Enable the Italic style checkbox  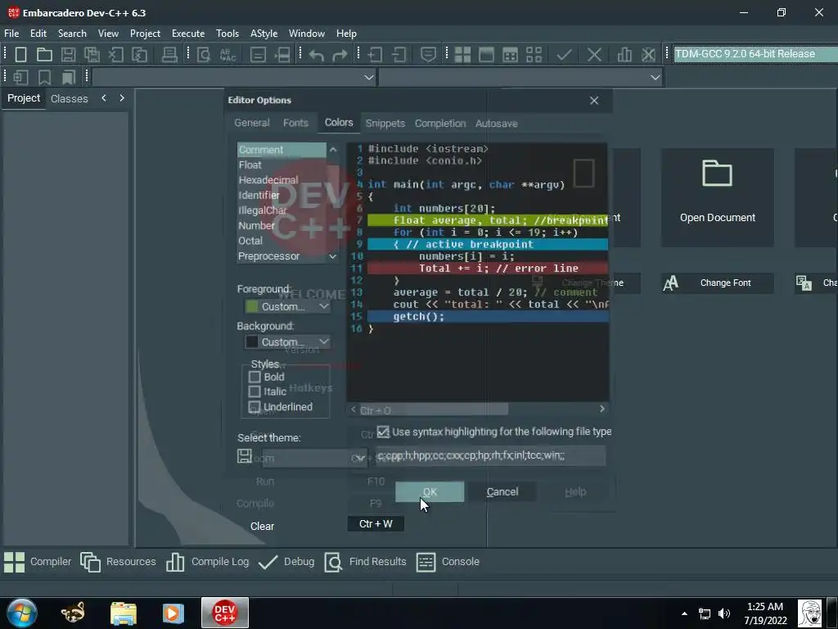coord(255,391)
